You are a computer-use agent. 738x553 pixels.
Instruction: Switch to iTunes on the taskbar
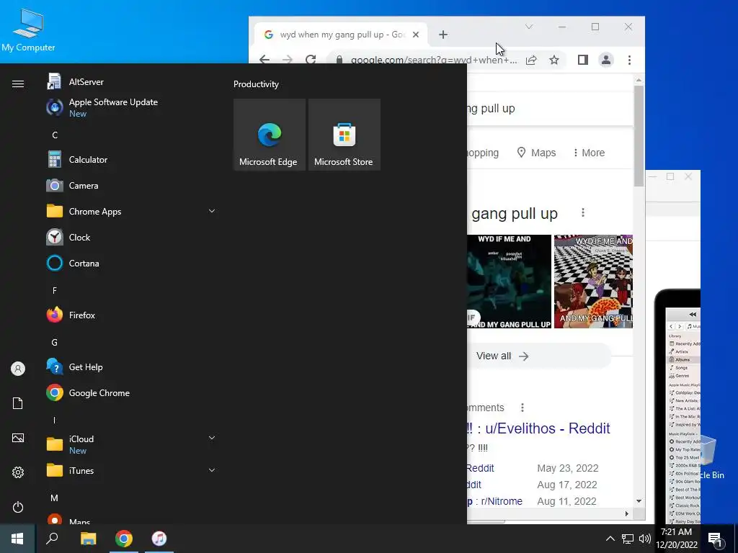(159, 539)
